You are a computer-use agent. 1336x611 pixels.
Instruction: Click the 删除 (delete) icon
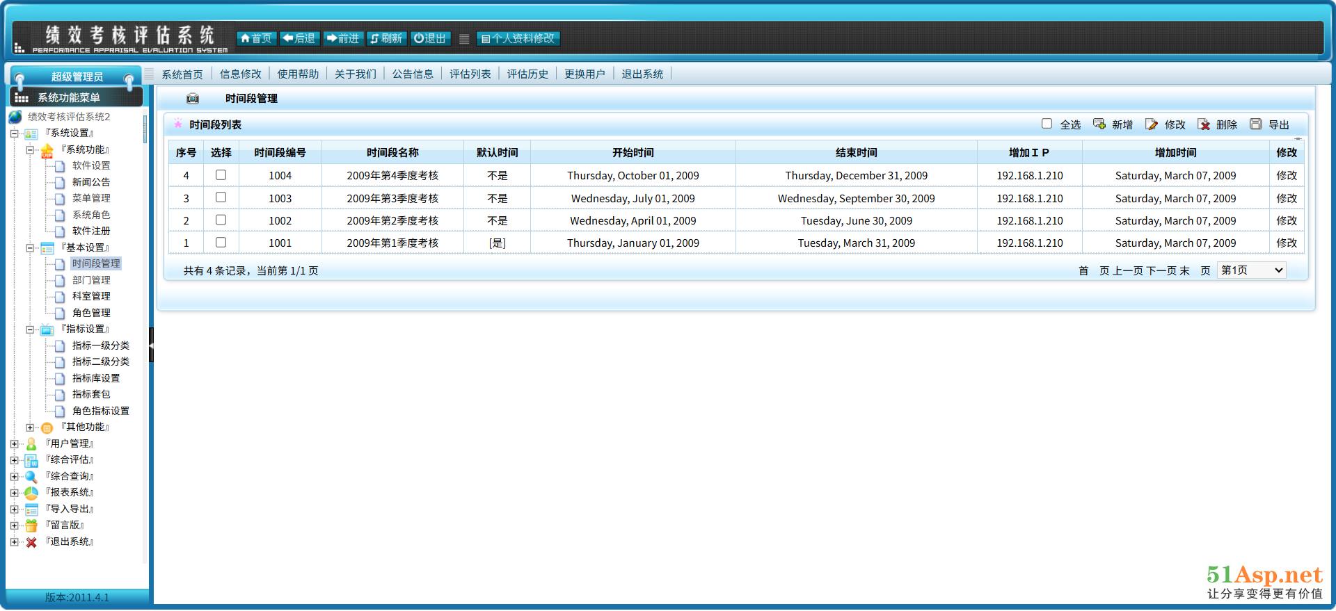pyautogui.click(x=1204, y=124)
